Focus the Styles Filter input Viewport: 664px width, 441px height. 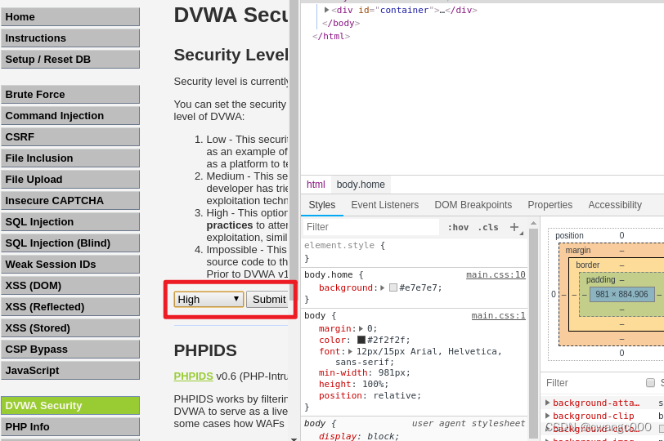tap(371, 227)
